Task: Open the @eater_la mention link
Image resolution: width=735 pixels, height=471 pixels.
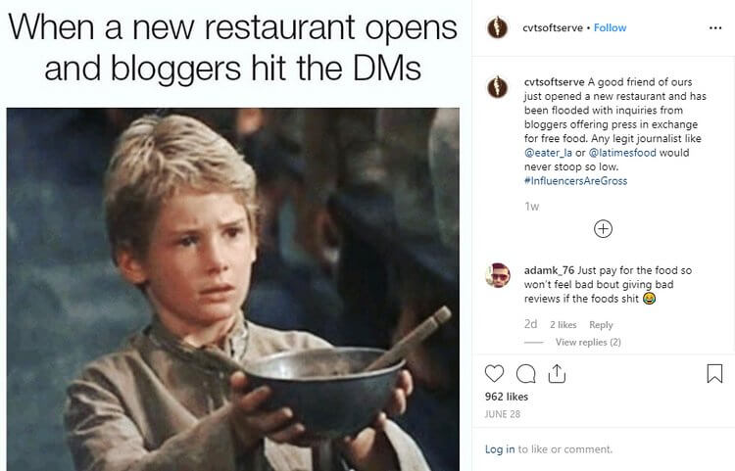Action: tap(548, 153)
